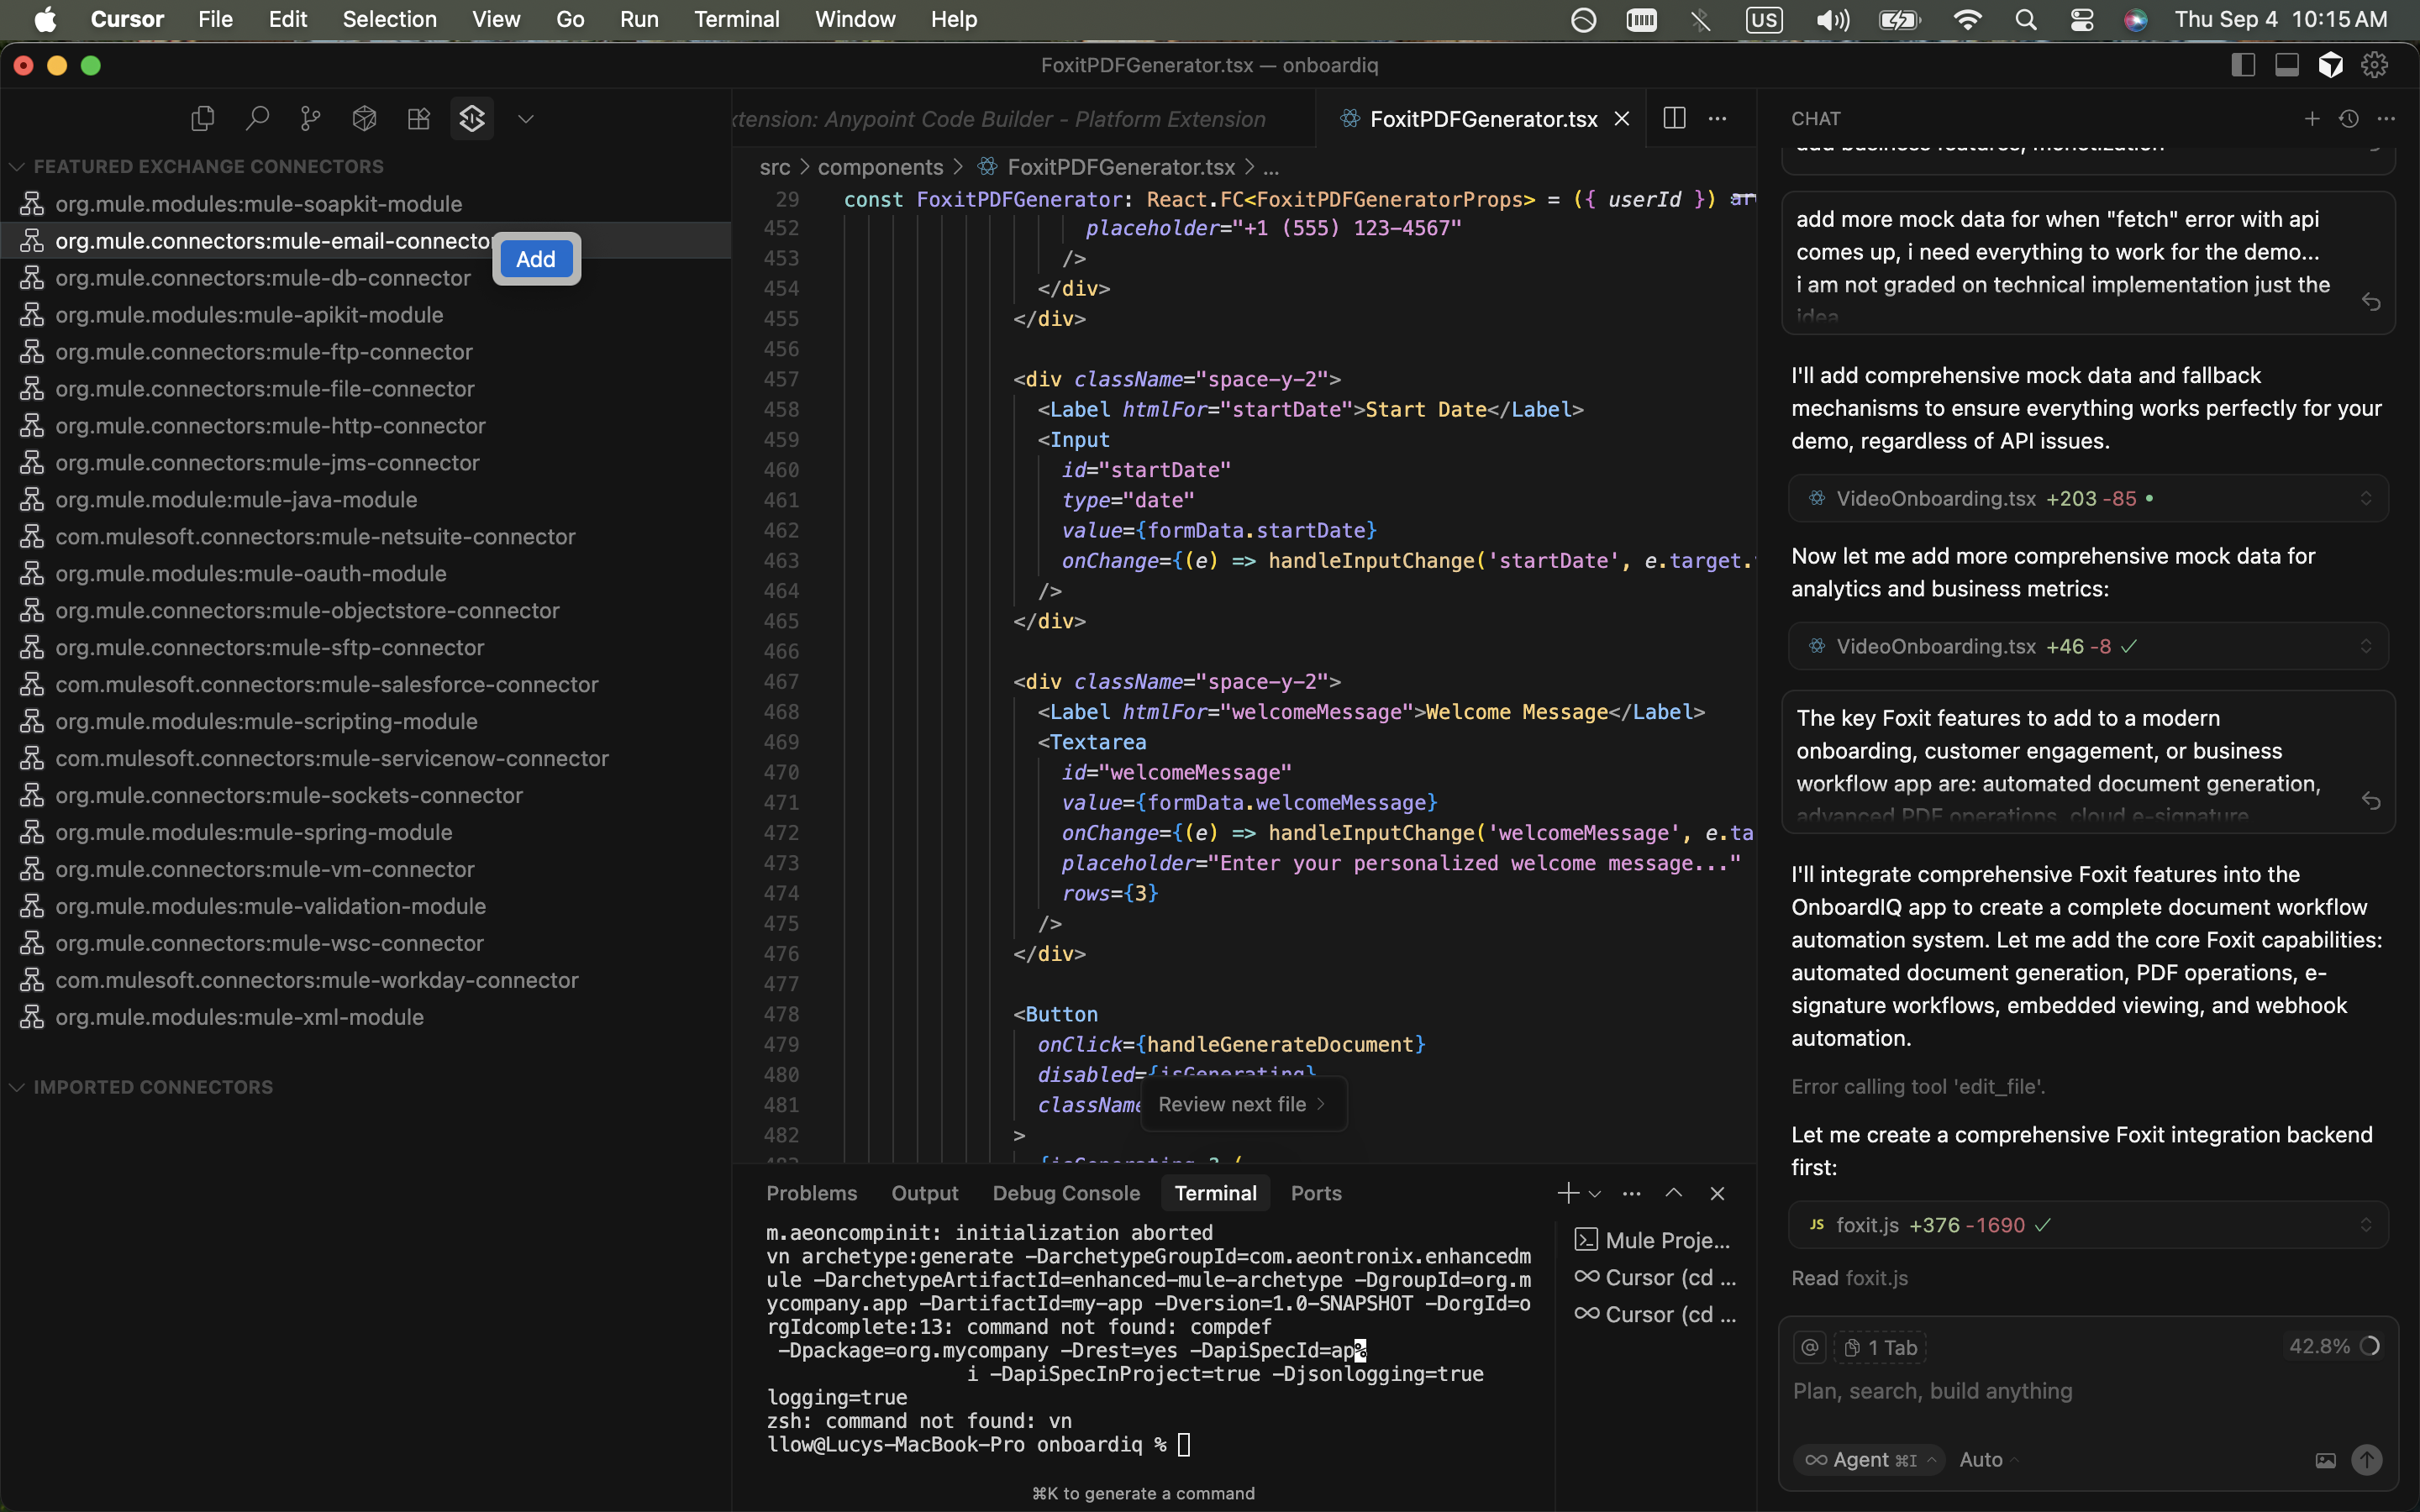The height and width of the screenshot is (1512, 2420).
Task: Toggle the primary sidebar visibility
Action: 2243,65
